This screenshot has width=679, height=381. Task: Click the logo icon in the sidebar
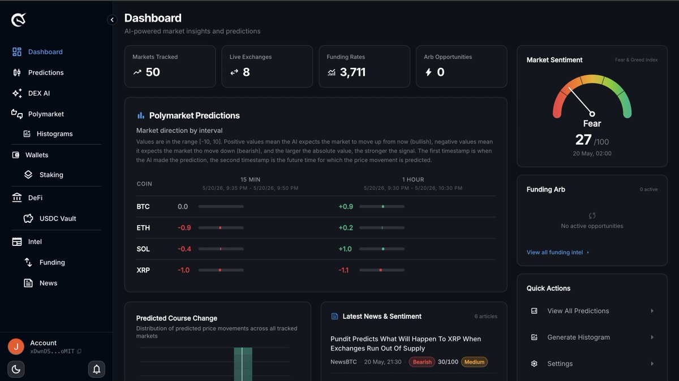(19, 20)
